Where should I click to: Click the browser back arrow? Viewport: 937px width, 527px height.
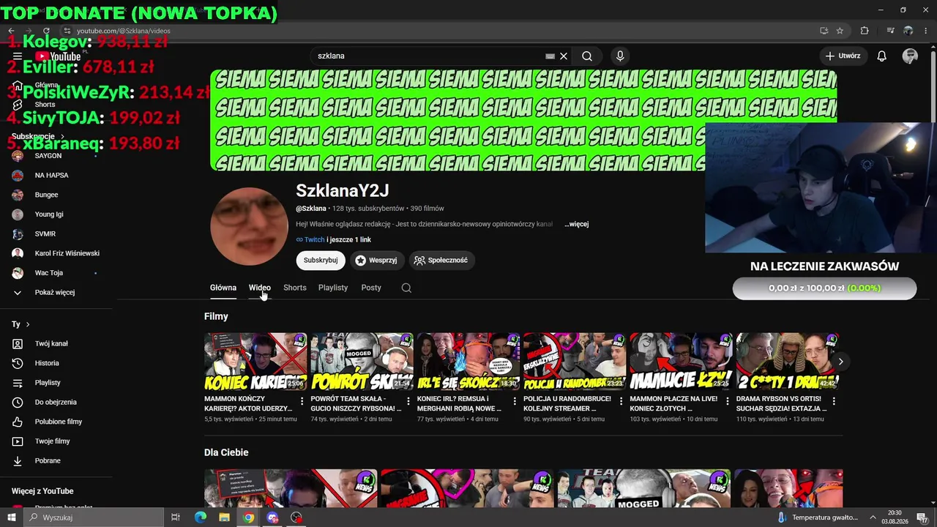[11, 31]
